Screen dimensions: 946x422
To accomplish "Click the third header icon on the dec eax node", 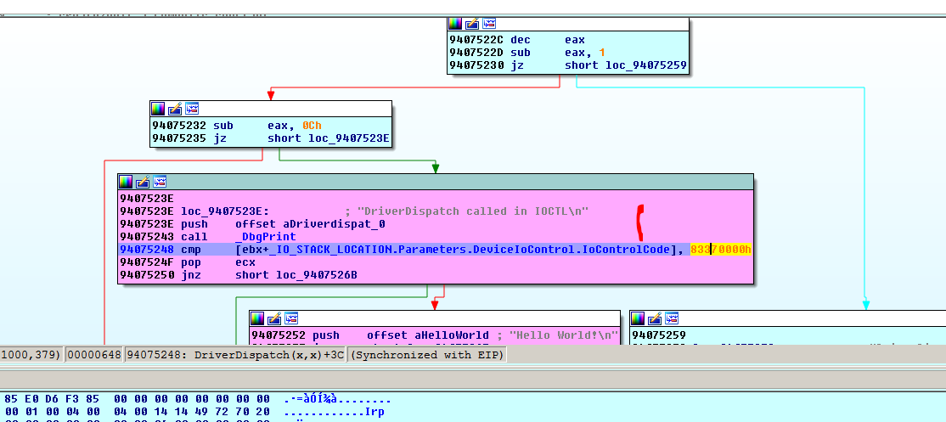I will point(488,24).
